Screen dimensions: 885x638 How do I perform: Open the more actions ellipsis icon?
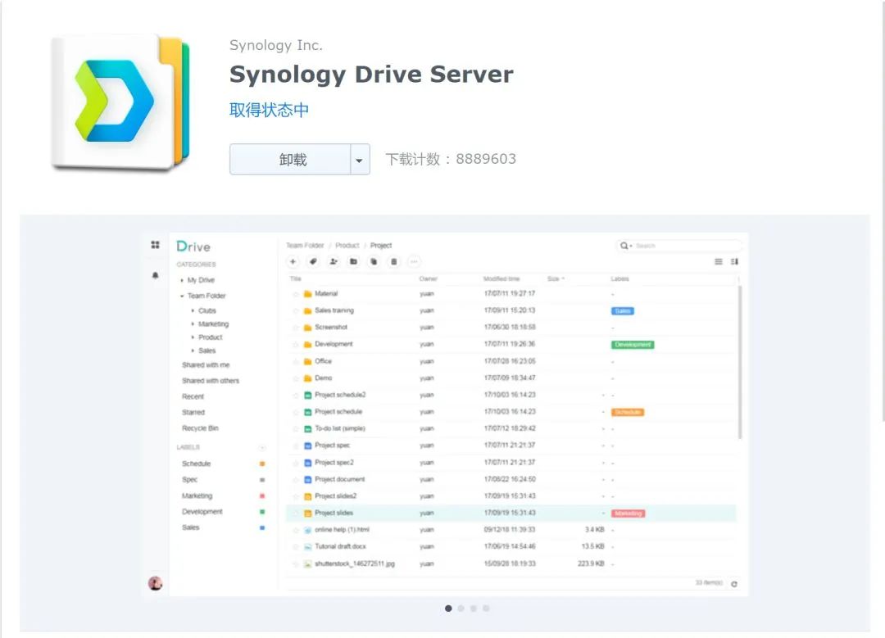coord(415,262)
